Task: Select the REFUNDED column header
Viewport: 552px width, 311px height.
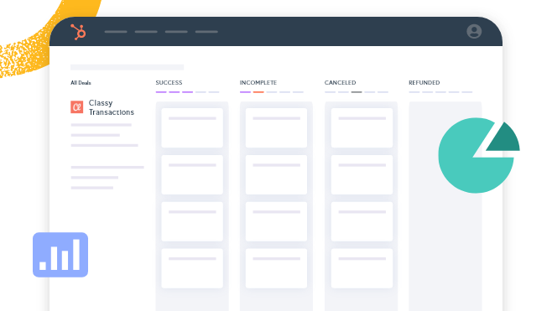Action: (424, 83)
